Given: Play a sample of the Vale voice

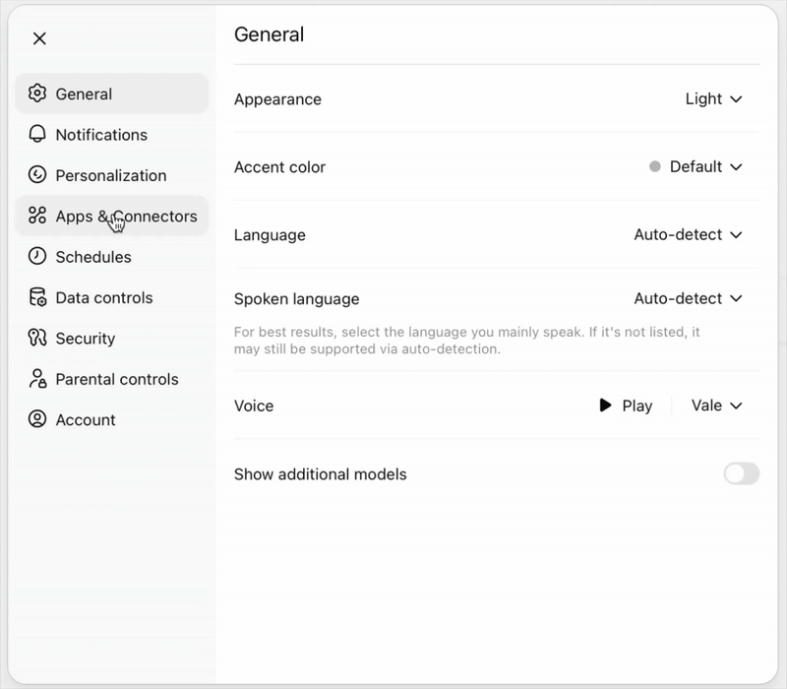Looking at the screenshot, I should click(627, 406).
